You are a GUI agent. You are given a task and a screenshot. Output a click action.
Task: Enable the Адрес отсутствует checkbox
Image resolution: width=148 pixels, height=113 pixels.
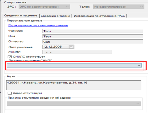10,93
